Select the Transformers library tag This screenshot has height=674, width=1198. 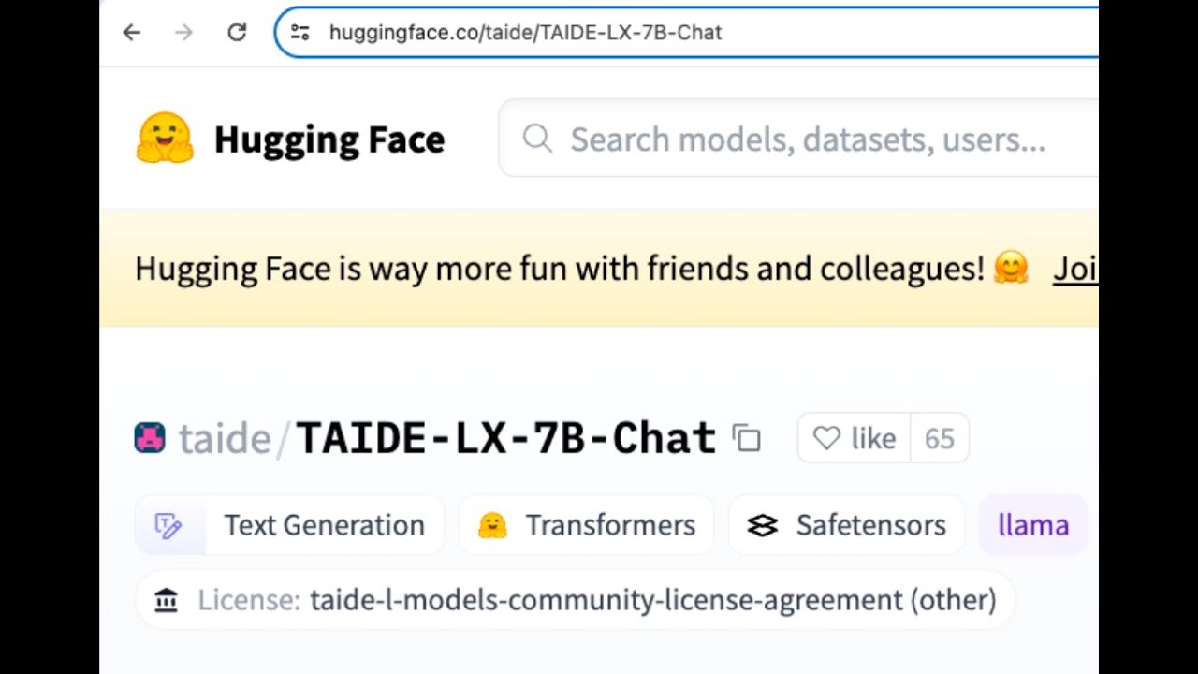coord(587,525)
